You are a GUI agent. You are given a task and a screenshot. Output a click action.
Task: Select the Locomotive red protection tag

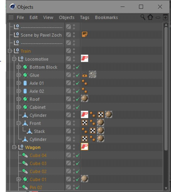coord(84,58)
